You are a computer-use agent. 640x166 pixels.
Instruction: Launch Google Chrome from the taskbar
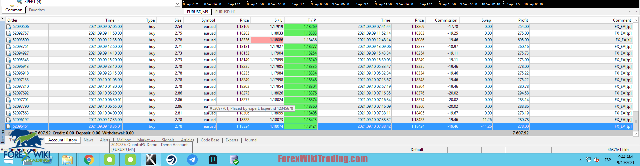pyautogui.click(x=89, y=160)
